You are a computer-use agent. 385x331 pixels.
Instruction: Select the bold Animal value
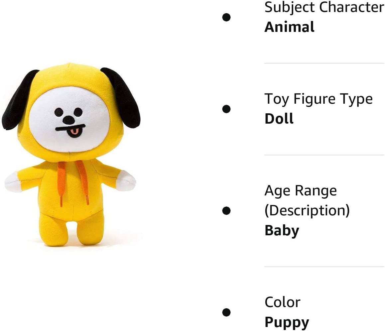tap(289, 27)
